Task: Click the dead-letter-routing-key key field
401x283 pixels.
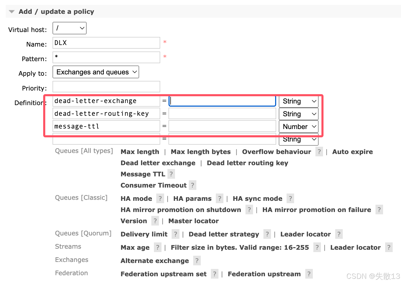Action: point(106,114)
